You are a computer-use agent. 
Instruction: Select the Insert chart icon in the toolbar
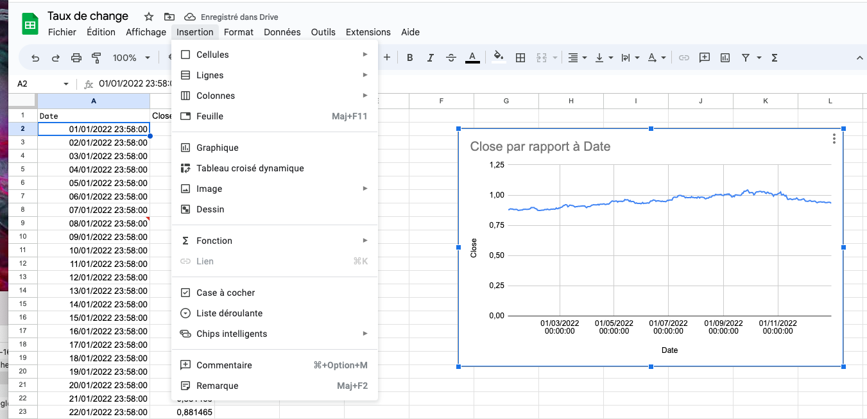tap(725, 57)
